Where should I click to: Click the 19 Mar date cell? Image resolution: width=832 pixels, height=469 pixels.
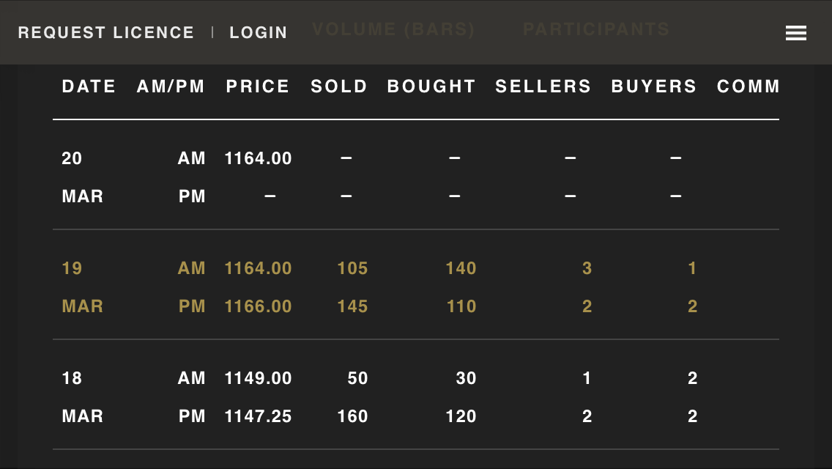click(x=82, y=287)
